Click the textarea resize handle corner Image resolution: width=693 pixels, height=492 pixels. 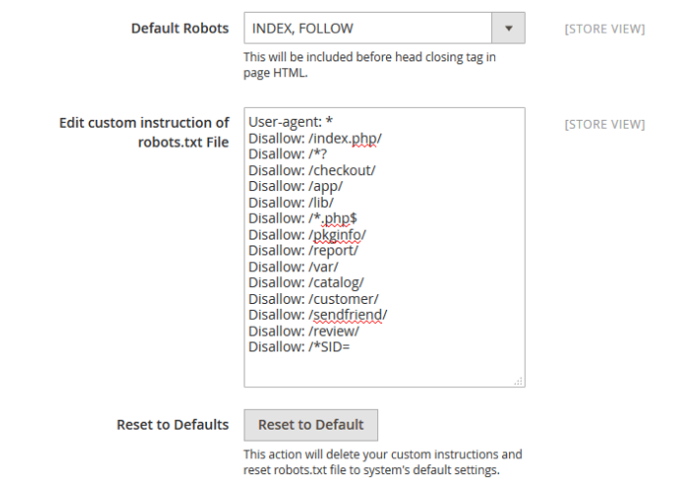point(519,381)
